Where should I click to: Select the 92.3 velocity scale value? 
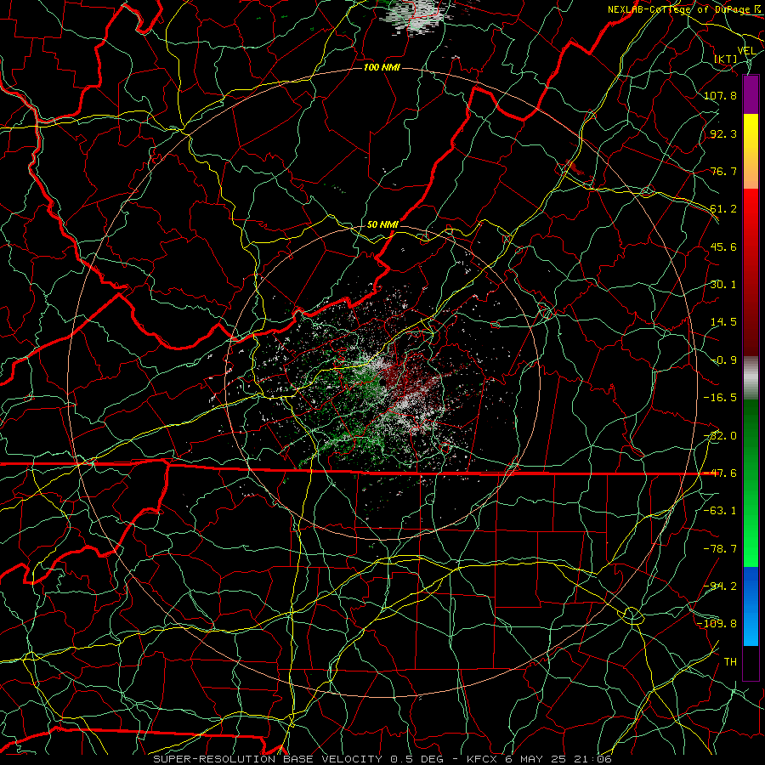pyautogui.click(x=723, y=133)
